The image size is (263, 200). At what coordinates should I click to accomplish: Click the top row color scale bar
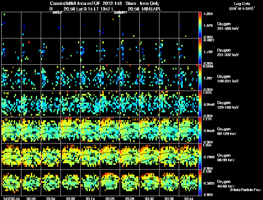[x=200, y=25]
